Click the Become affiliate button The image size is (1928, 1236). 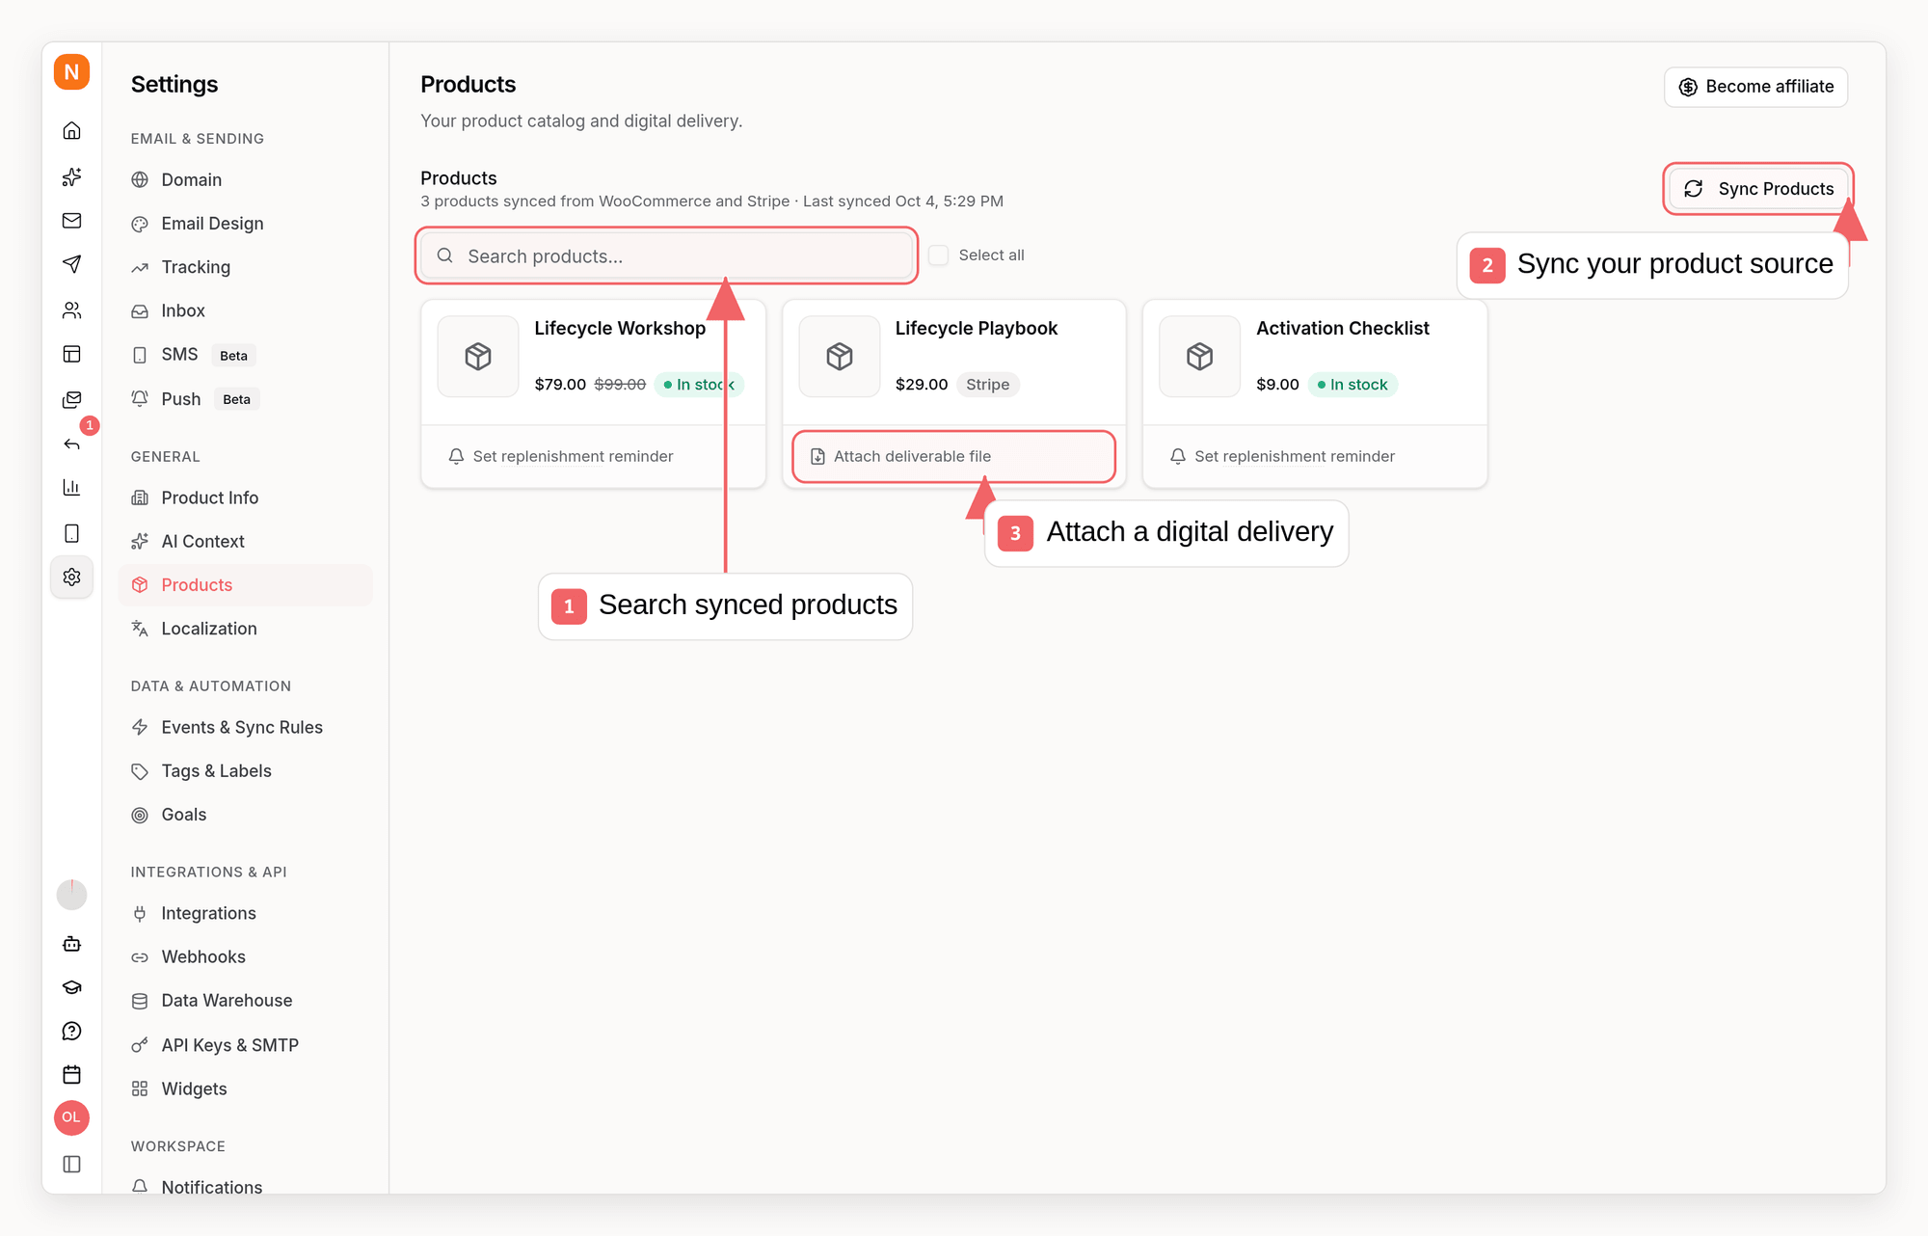click(1755, 87)
